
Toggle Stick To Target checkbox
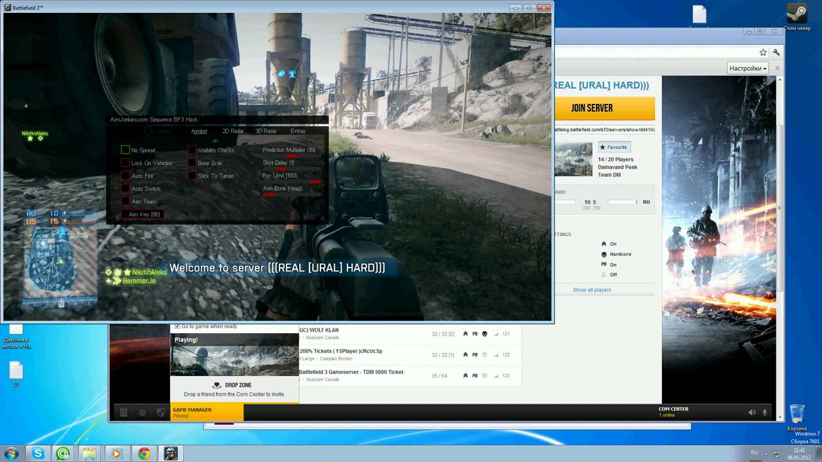[x=192, y=176]
